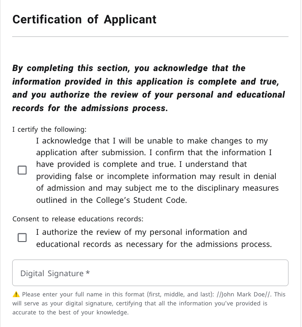
Task: Click the yellow warning triangle icon
Action: pos(16,295)
